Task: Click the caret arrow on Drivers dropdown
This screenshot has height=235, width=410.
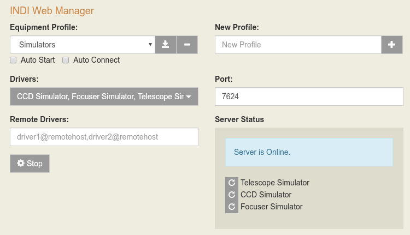Action: point(189,97)
